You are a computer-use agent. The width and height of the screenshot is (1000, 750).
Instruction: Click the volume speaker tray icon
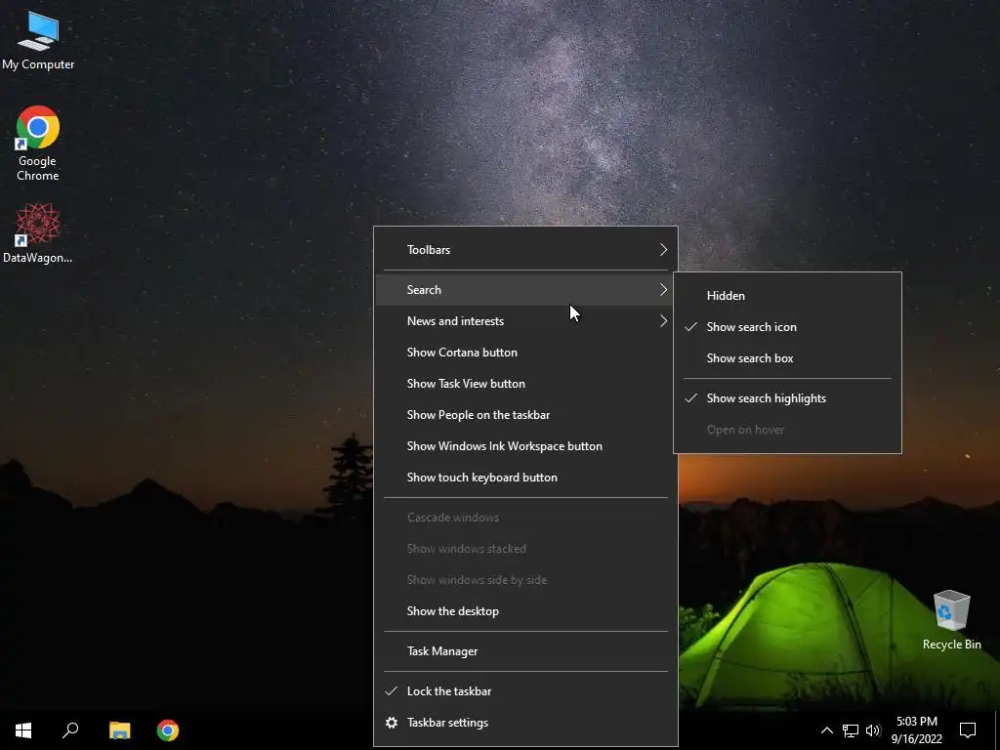873,730
